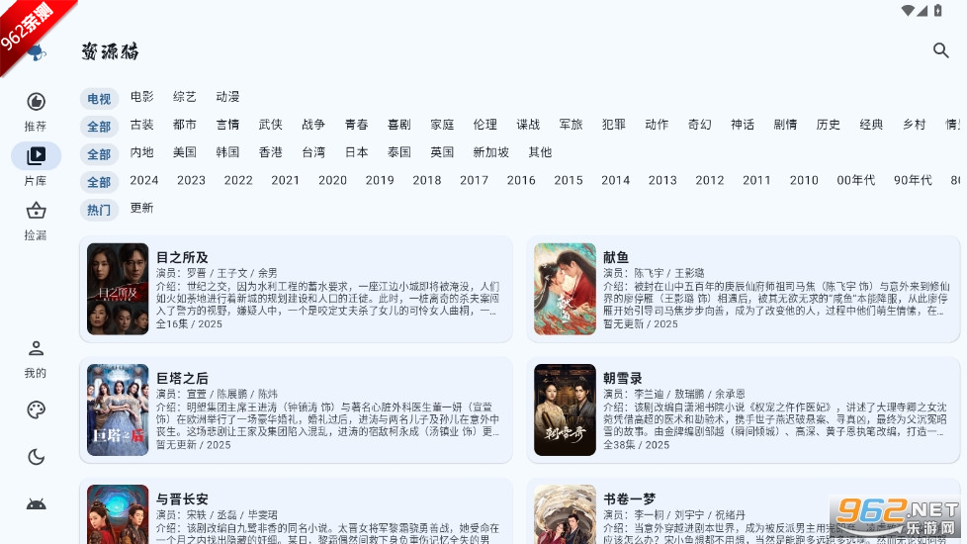Filter by 历史 genre
The image size is (967, 544).
pos(829,125)
